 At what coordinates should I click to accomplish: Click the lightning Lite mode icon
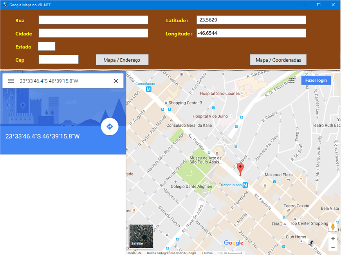click(311, 243)
